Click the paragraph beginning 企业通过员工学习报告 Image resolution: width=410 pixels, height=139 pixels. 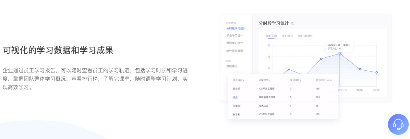coord(95,79)
